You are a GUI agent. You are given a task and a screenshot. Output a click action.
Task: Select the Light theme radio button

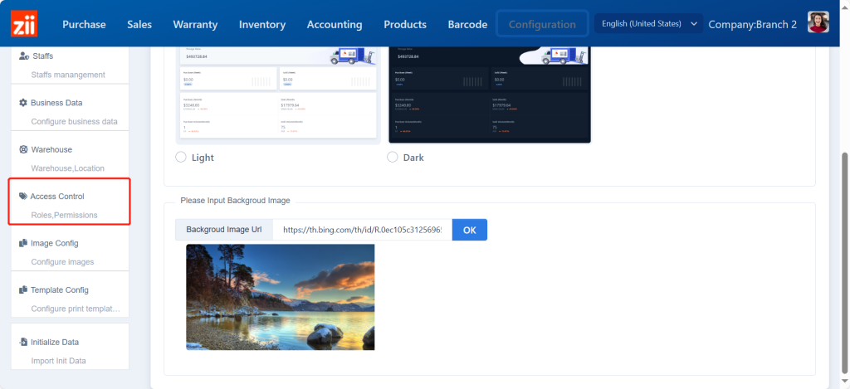coord(181,158)
